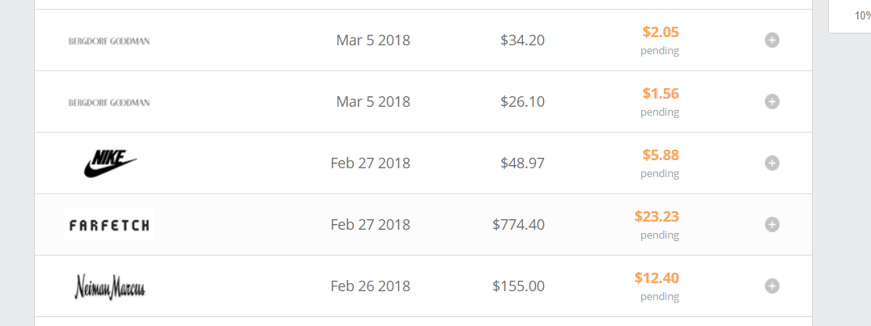Click the Nike swoosh logo
Image resolution: width=871 pixels, height=326 pixels.
pos(109,163)
